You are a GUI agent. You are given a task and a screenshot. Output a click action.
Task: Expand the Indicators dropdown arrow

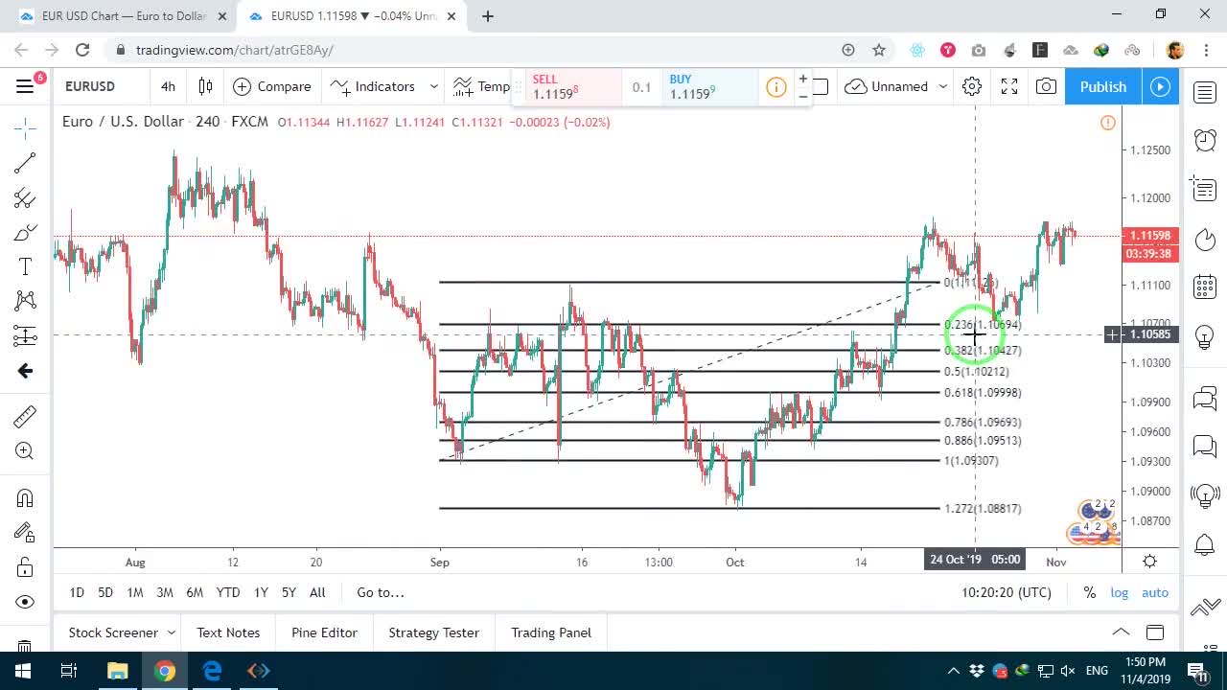click(433, 86)
